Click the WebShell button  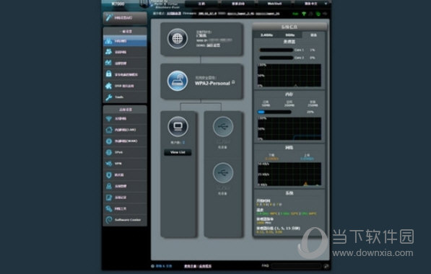(274, 4)
